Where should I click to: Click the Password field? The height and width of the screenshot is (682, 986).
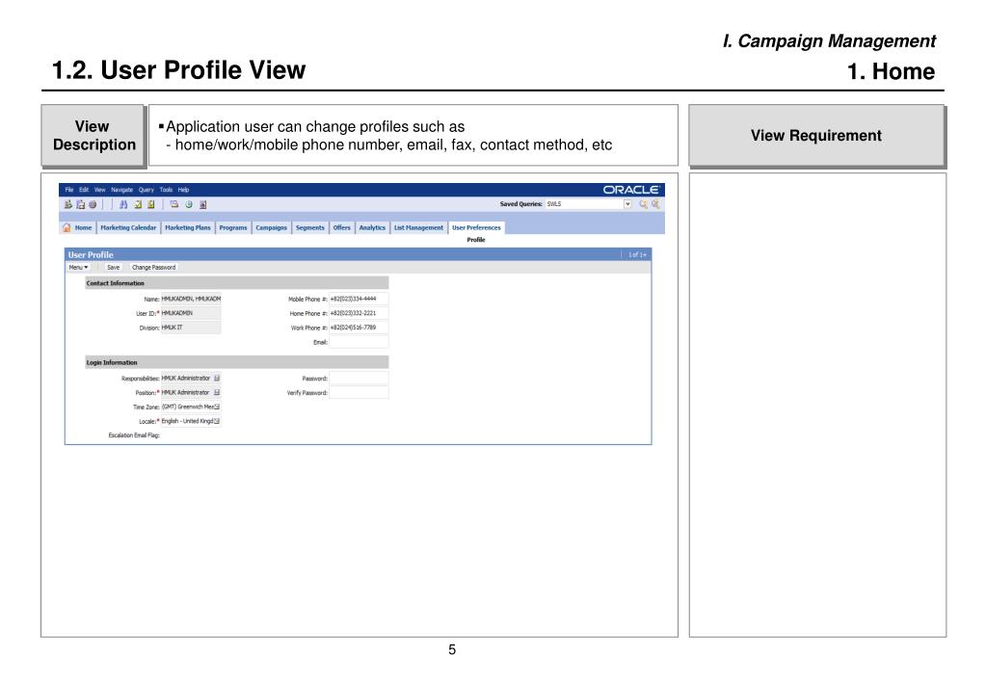pos(359,379)
